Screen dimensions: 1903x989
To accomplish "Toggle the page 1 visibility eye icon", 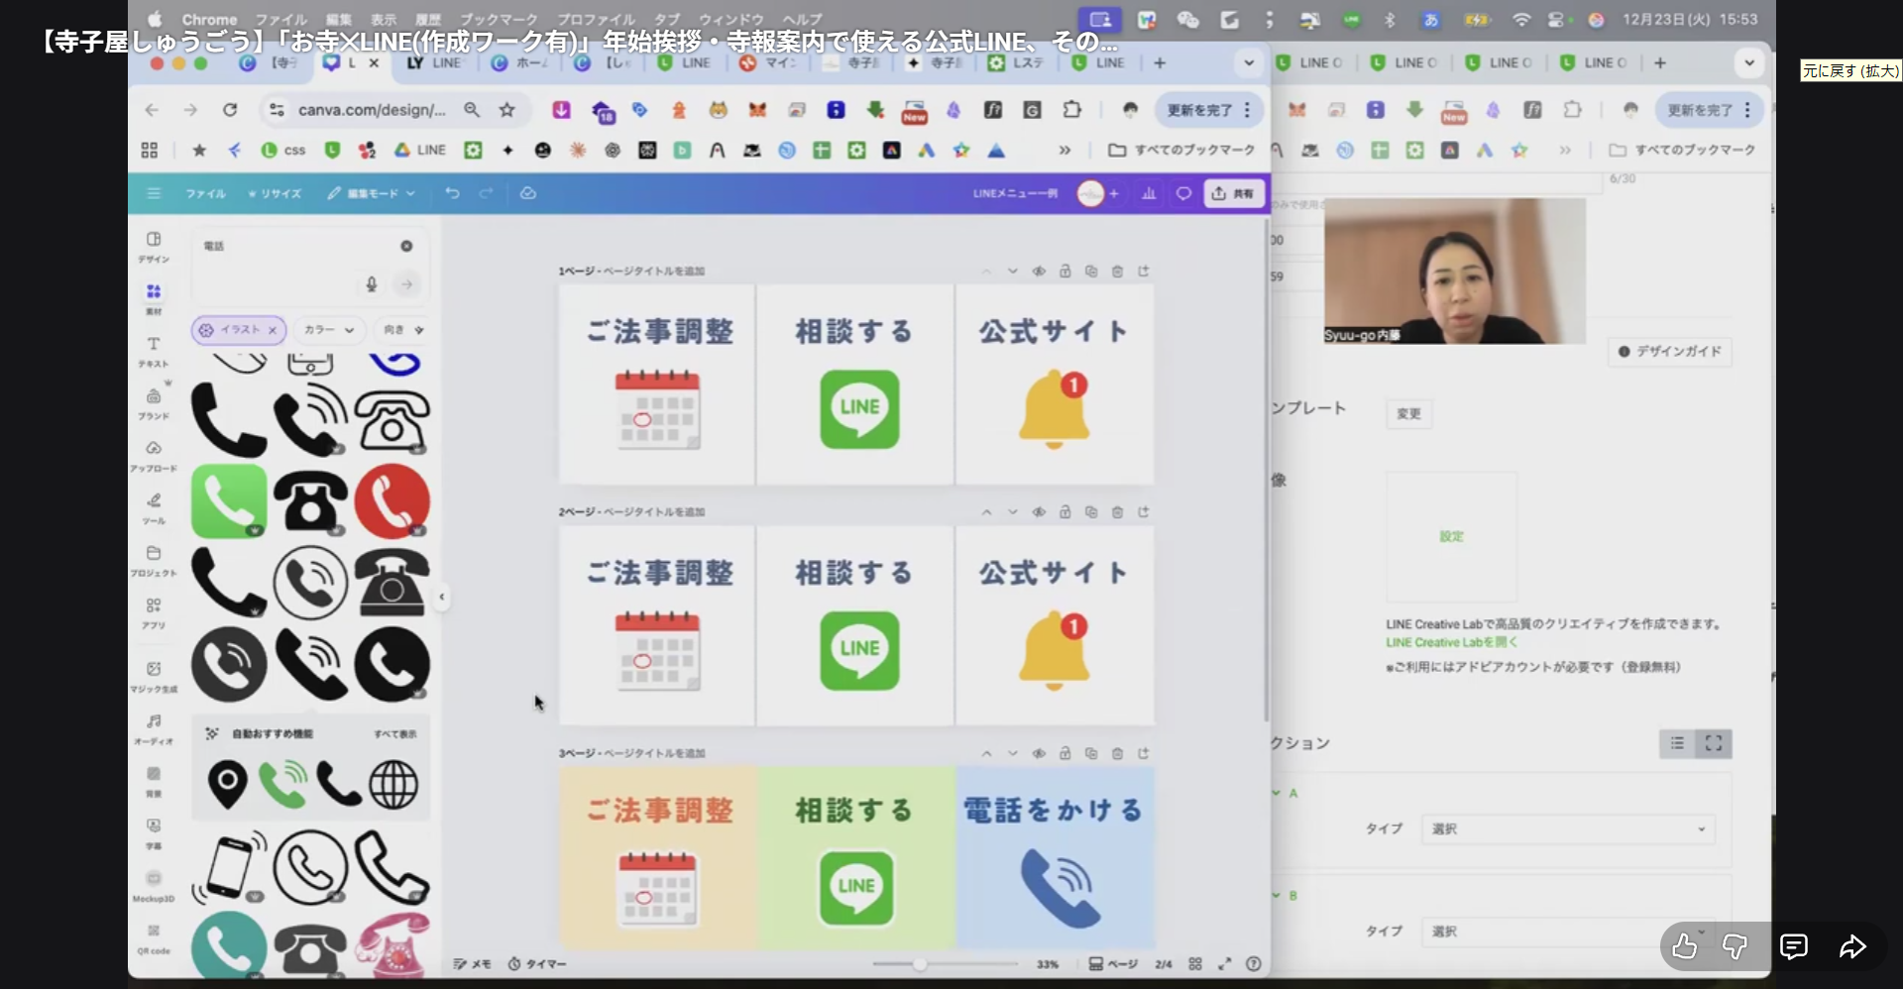I will click(1039, 272).
